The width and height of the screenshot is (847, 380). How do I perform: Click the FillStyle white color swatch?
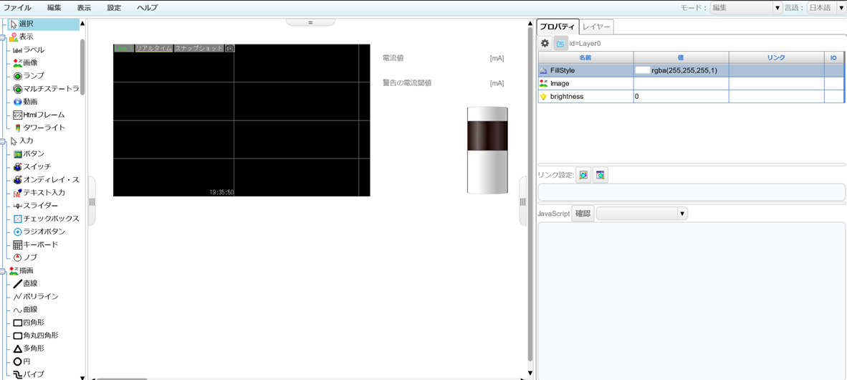642,70
